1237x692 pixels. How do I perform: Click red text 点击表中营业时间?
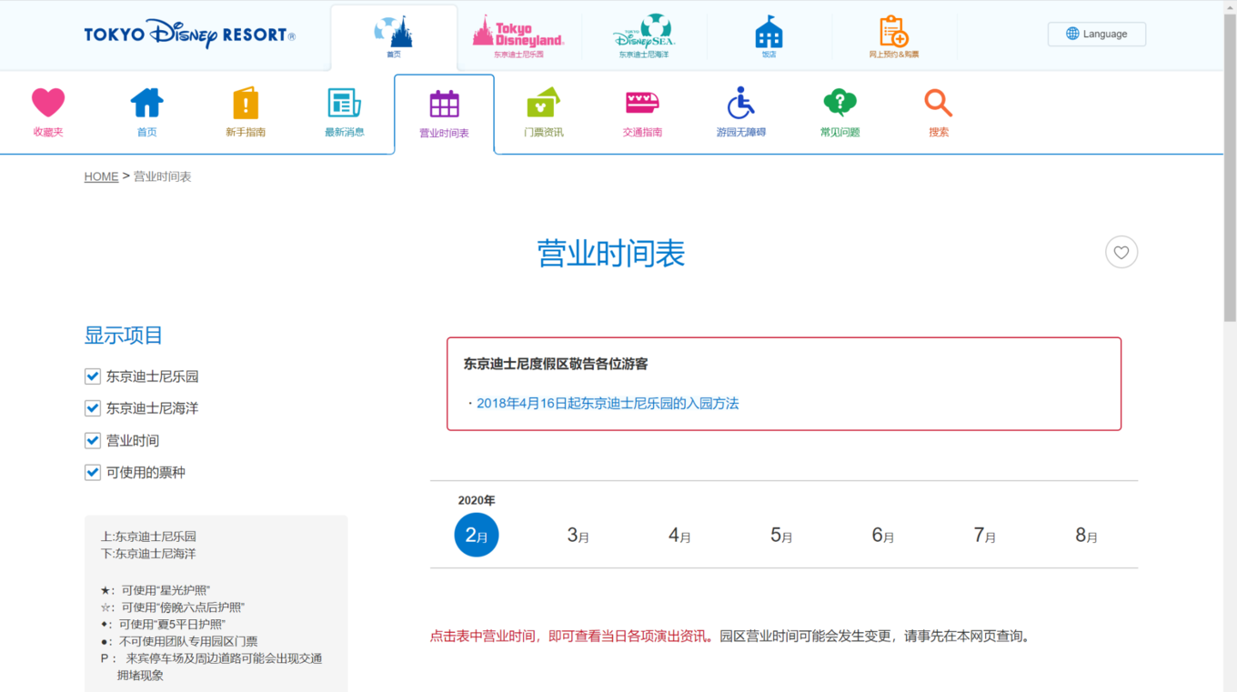(482, 637)
